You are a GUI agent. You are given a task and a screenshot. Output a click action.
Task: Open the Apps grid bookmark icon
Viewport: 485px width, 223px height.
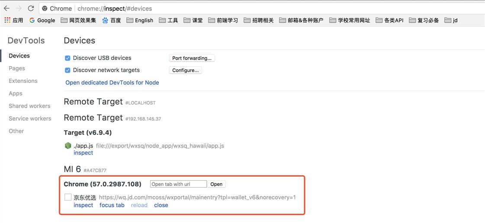[7, 20]
